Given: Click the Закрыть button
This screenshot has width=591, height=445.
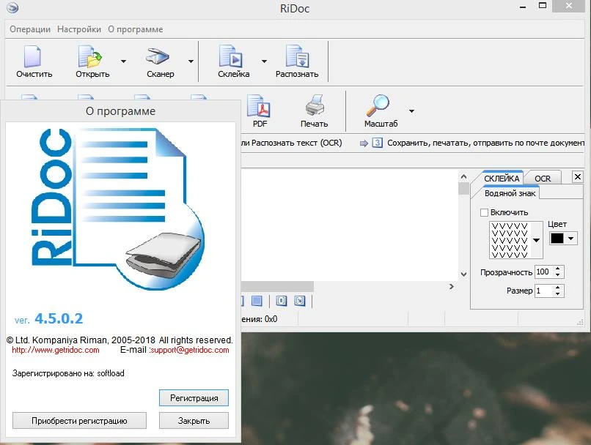Looking at the screenshot, I should [194, 421].
